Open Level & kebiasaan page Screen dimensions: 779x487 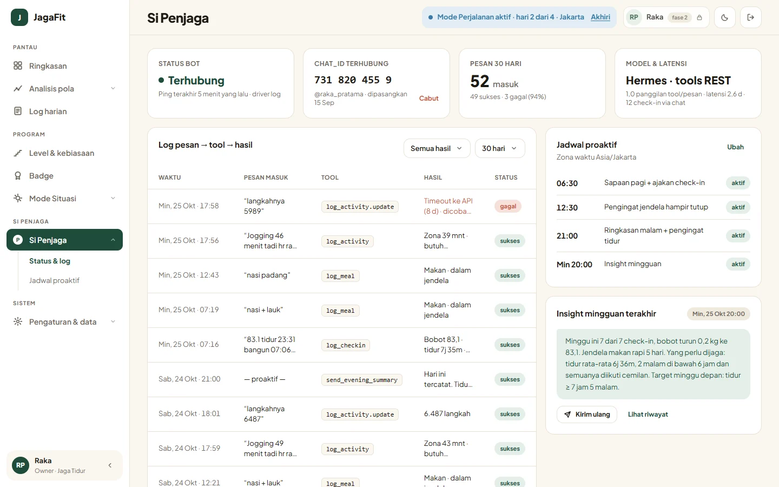pos(64,153)
